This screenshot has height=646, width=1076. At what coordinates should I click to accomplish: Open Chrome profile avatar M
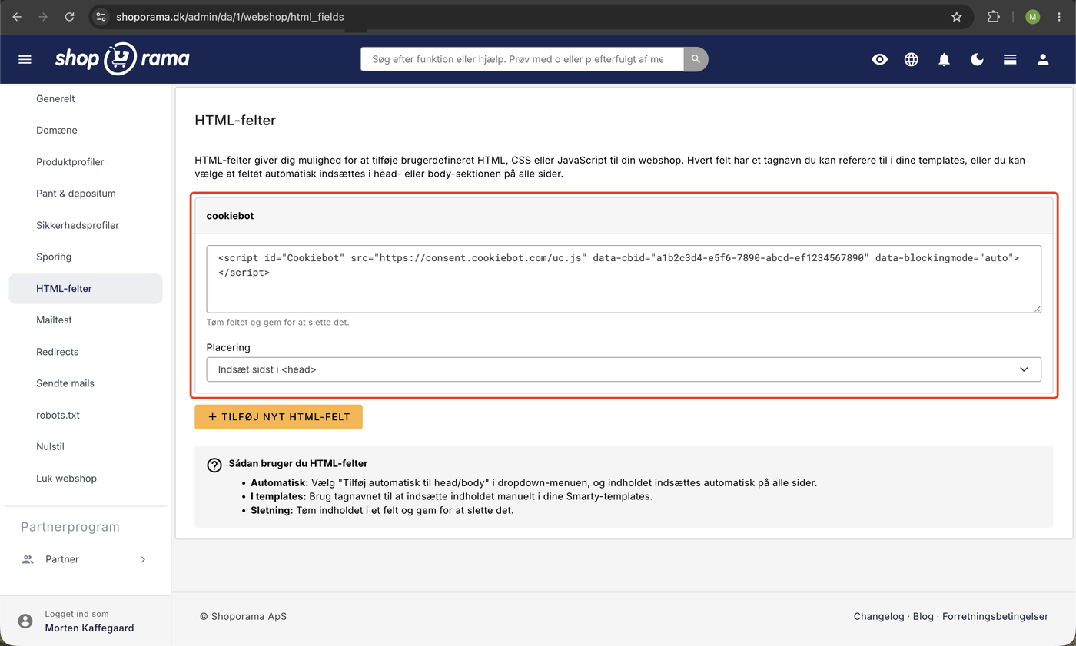pyautogui.click(x=1032, y=16)
